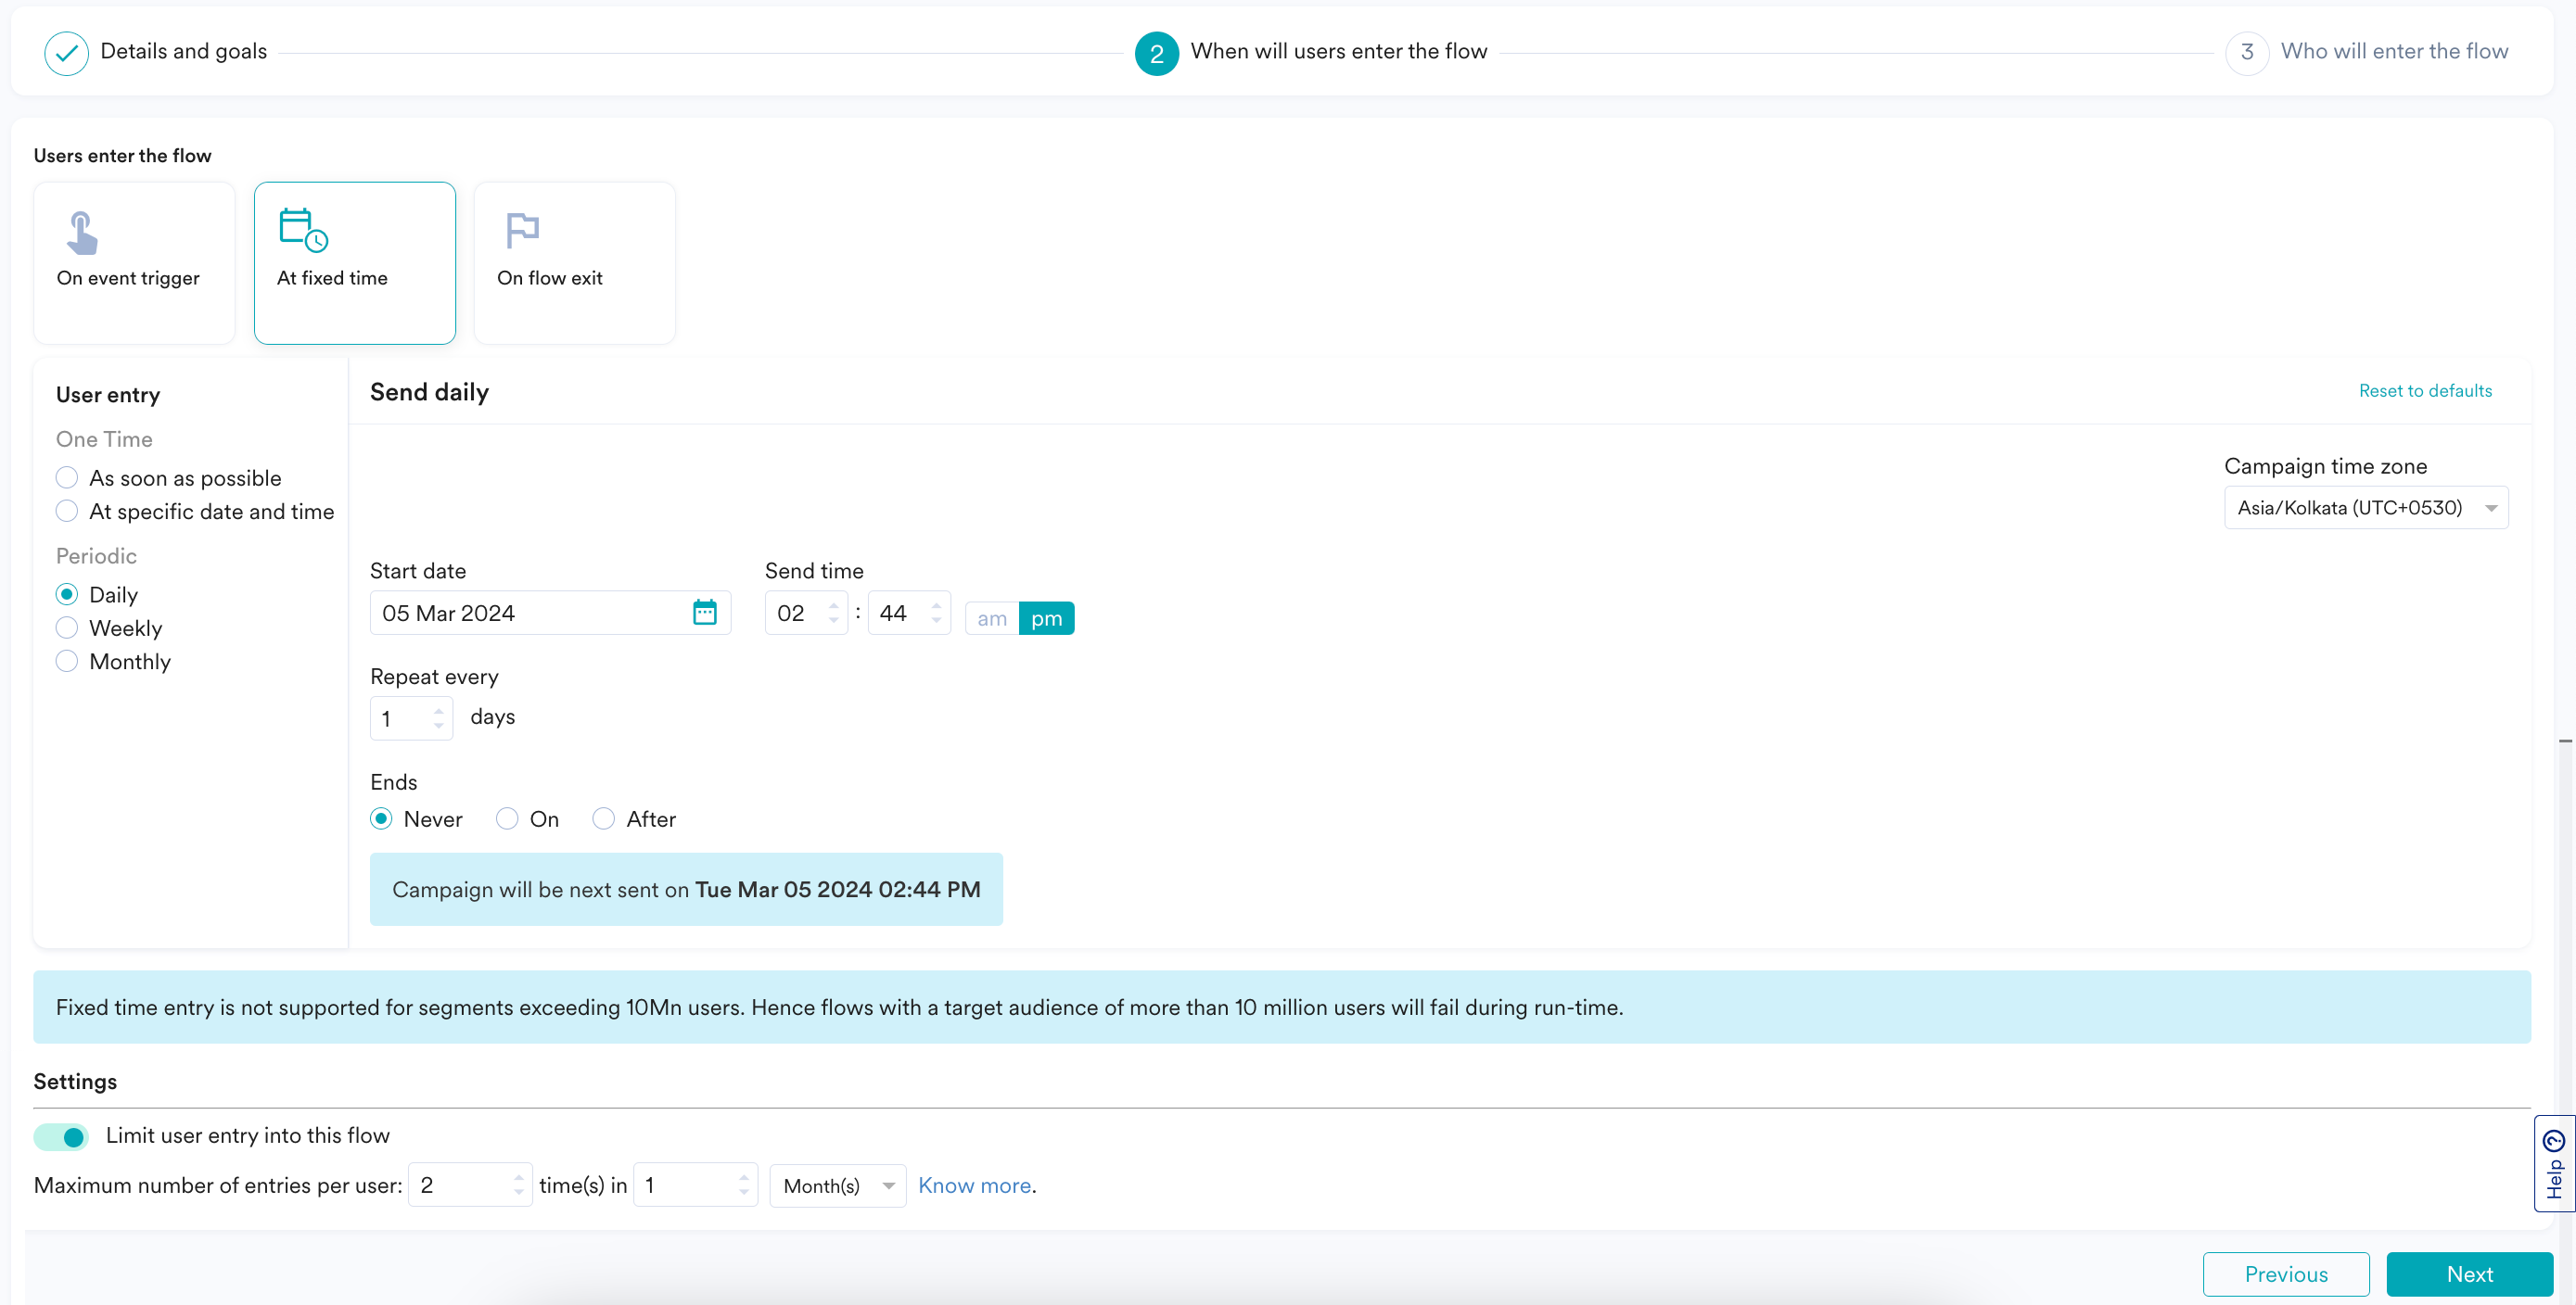Choose the Ends After radio option
This screenshot has height=1305, width=2576.
tap(603, 819)
